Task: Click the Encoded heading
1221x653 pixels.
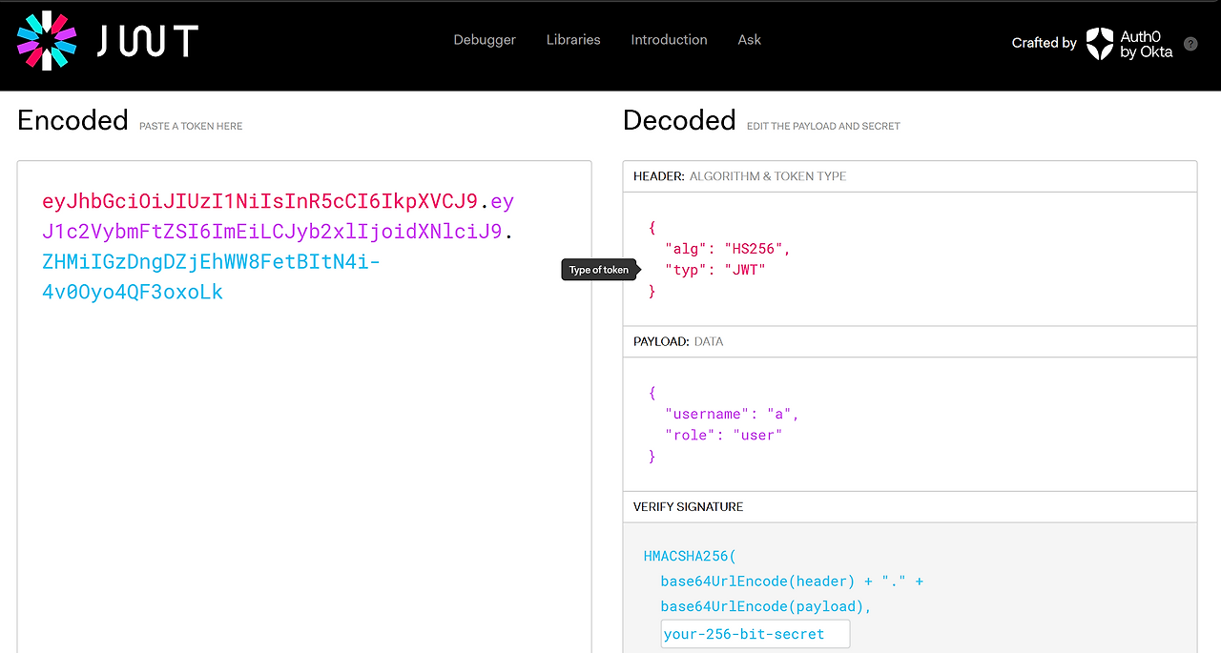Action: click(x=72, y=120)
